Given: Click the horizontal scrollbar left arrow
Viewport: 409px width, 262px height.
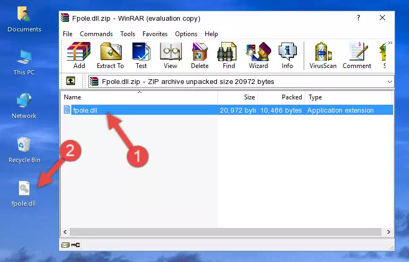Looking at the screenshot, I should click(x=65, y=232).
